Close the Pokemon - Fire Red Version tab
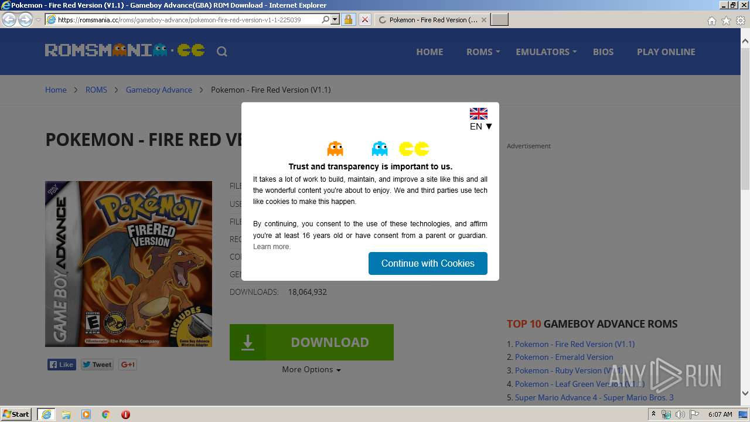The width and height of the screenshot is (750, 422). (483, 19)
